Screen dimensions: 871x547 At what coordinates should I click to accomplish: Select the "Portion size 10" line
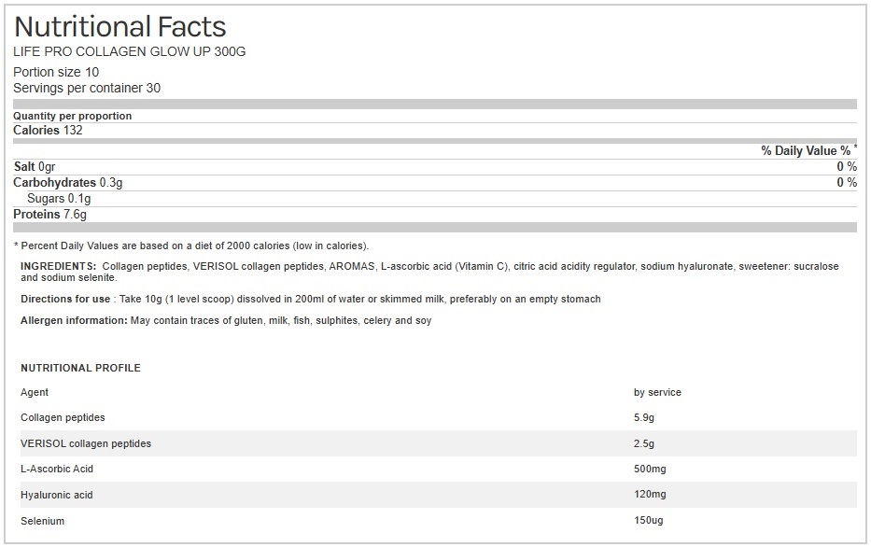56,72
